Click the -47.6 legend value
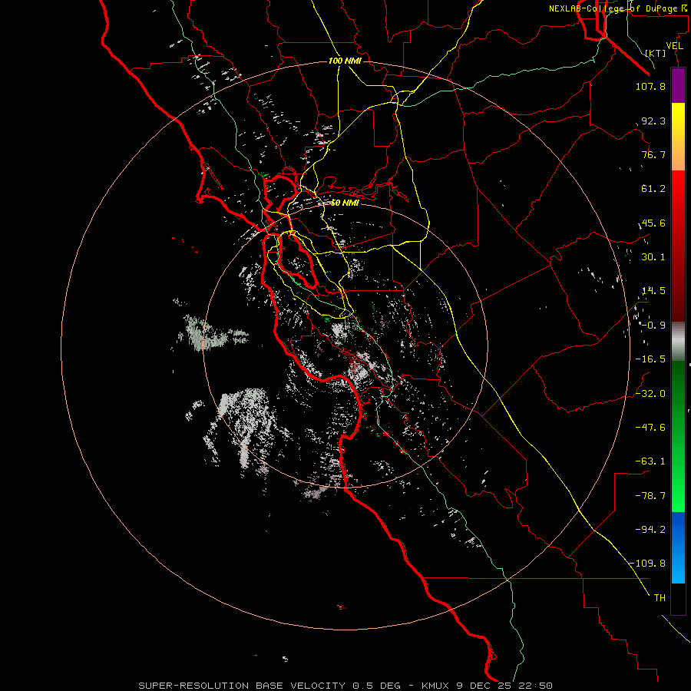The image size is (691, 691). pyautogui.click(x=650, y=428)
